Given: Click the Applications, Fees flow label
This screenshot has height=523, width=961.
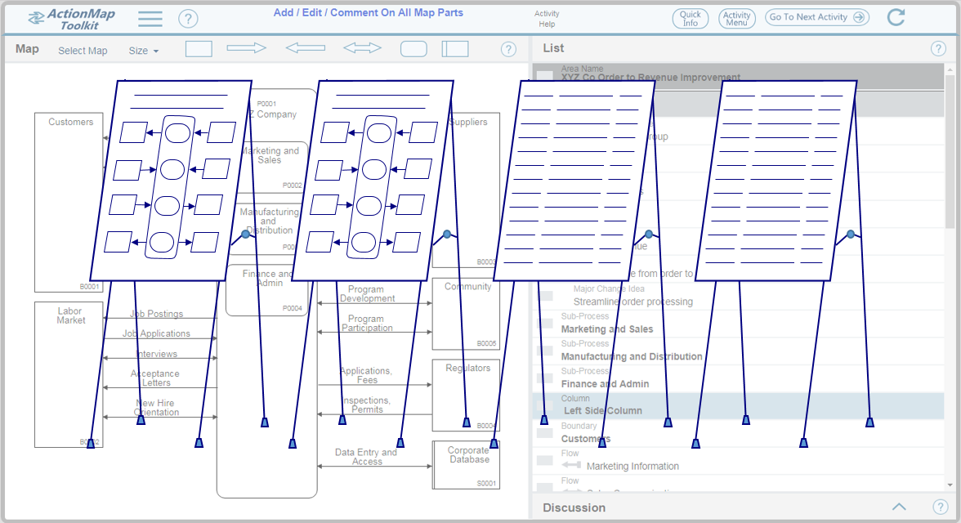Looking at the screenshot, I should [x=366, y=375].
